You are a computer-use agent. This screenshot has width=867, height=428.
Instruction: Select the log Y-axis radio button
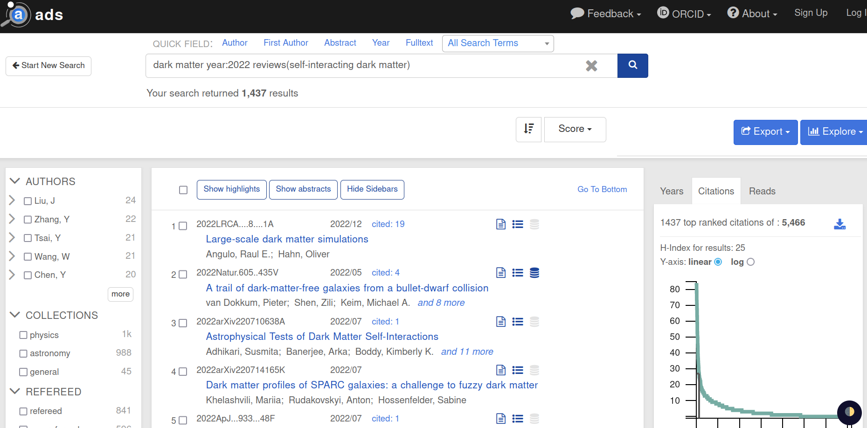point(750,262)
